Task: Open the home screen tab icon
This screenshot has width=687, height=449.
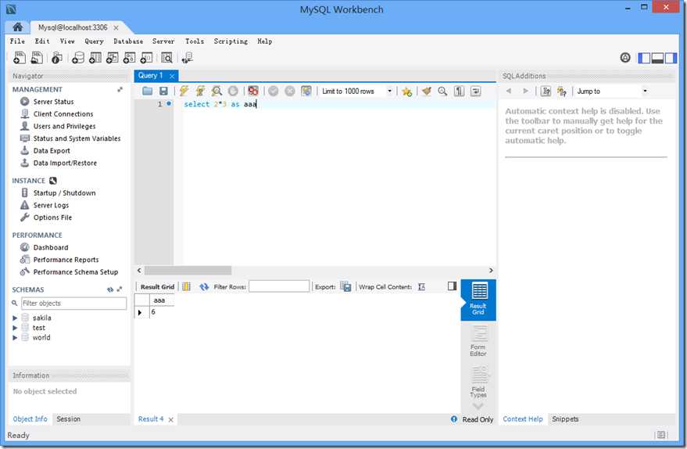Action: coord(17,27)
